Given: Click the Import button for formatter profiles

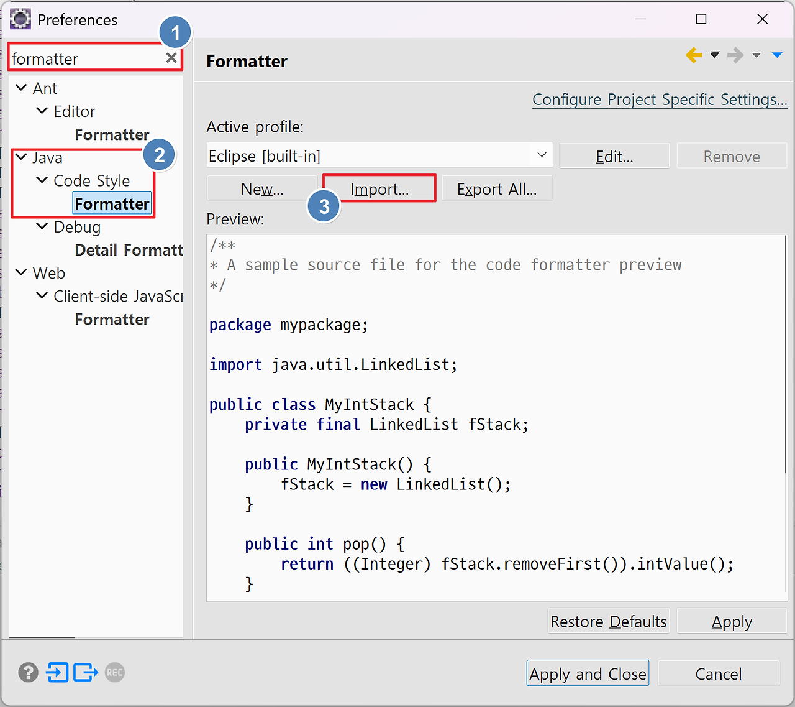Looking at the screenshot, I should click(x=379, y=188).
